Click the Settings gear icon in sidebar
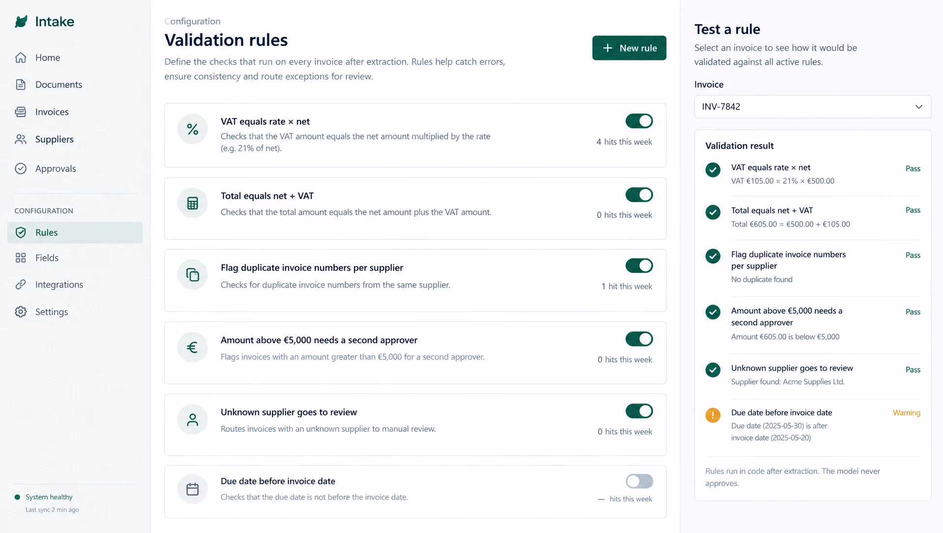 (x=21, y=312)
